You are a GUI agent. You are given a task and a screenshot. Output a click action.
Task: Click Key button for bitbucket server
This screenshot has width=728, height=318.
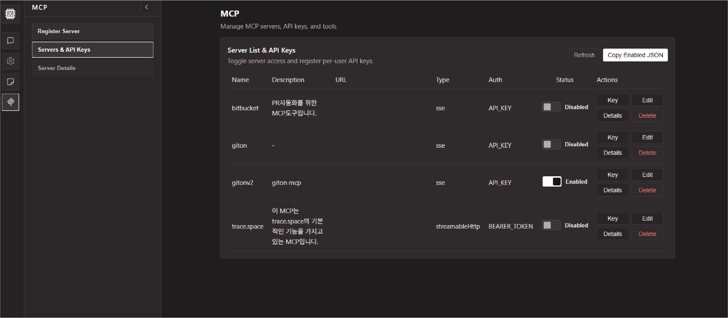[612, 100]
